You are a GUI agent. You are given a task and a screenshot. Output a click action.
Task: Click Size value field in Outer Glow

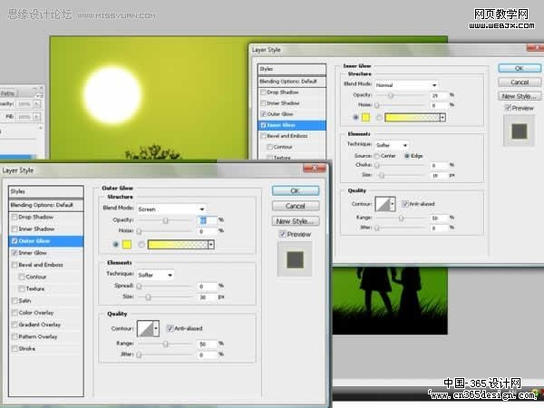coord(208,297)
